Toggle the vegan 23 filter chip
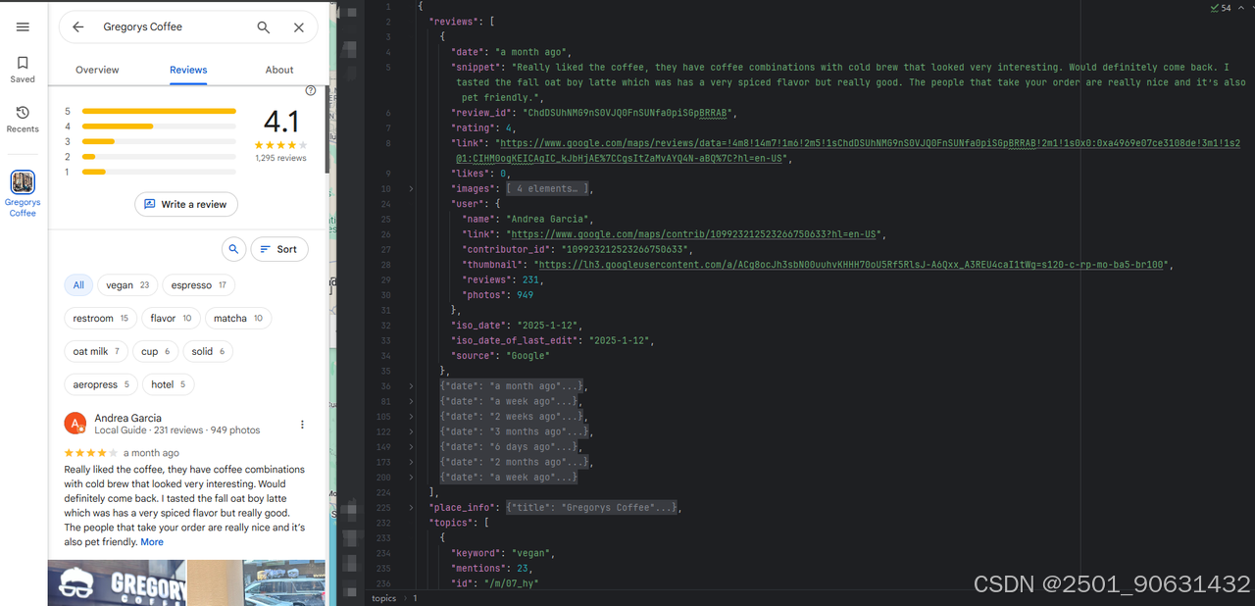This screenshot has height=606, width=1255. click(127, 285)
